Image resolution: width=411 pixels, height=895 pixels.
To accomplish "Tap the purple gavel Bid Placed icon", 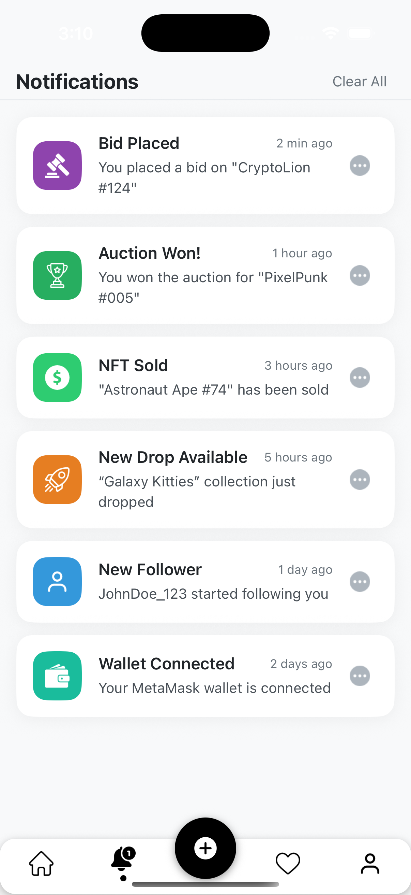I will pos(57,165).
